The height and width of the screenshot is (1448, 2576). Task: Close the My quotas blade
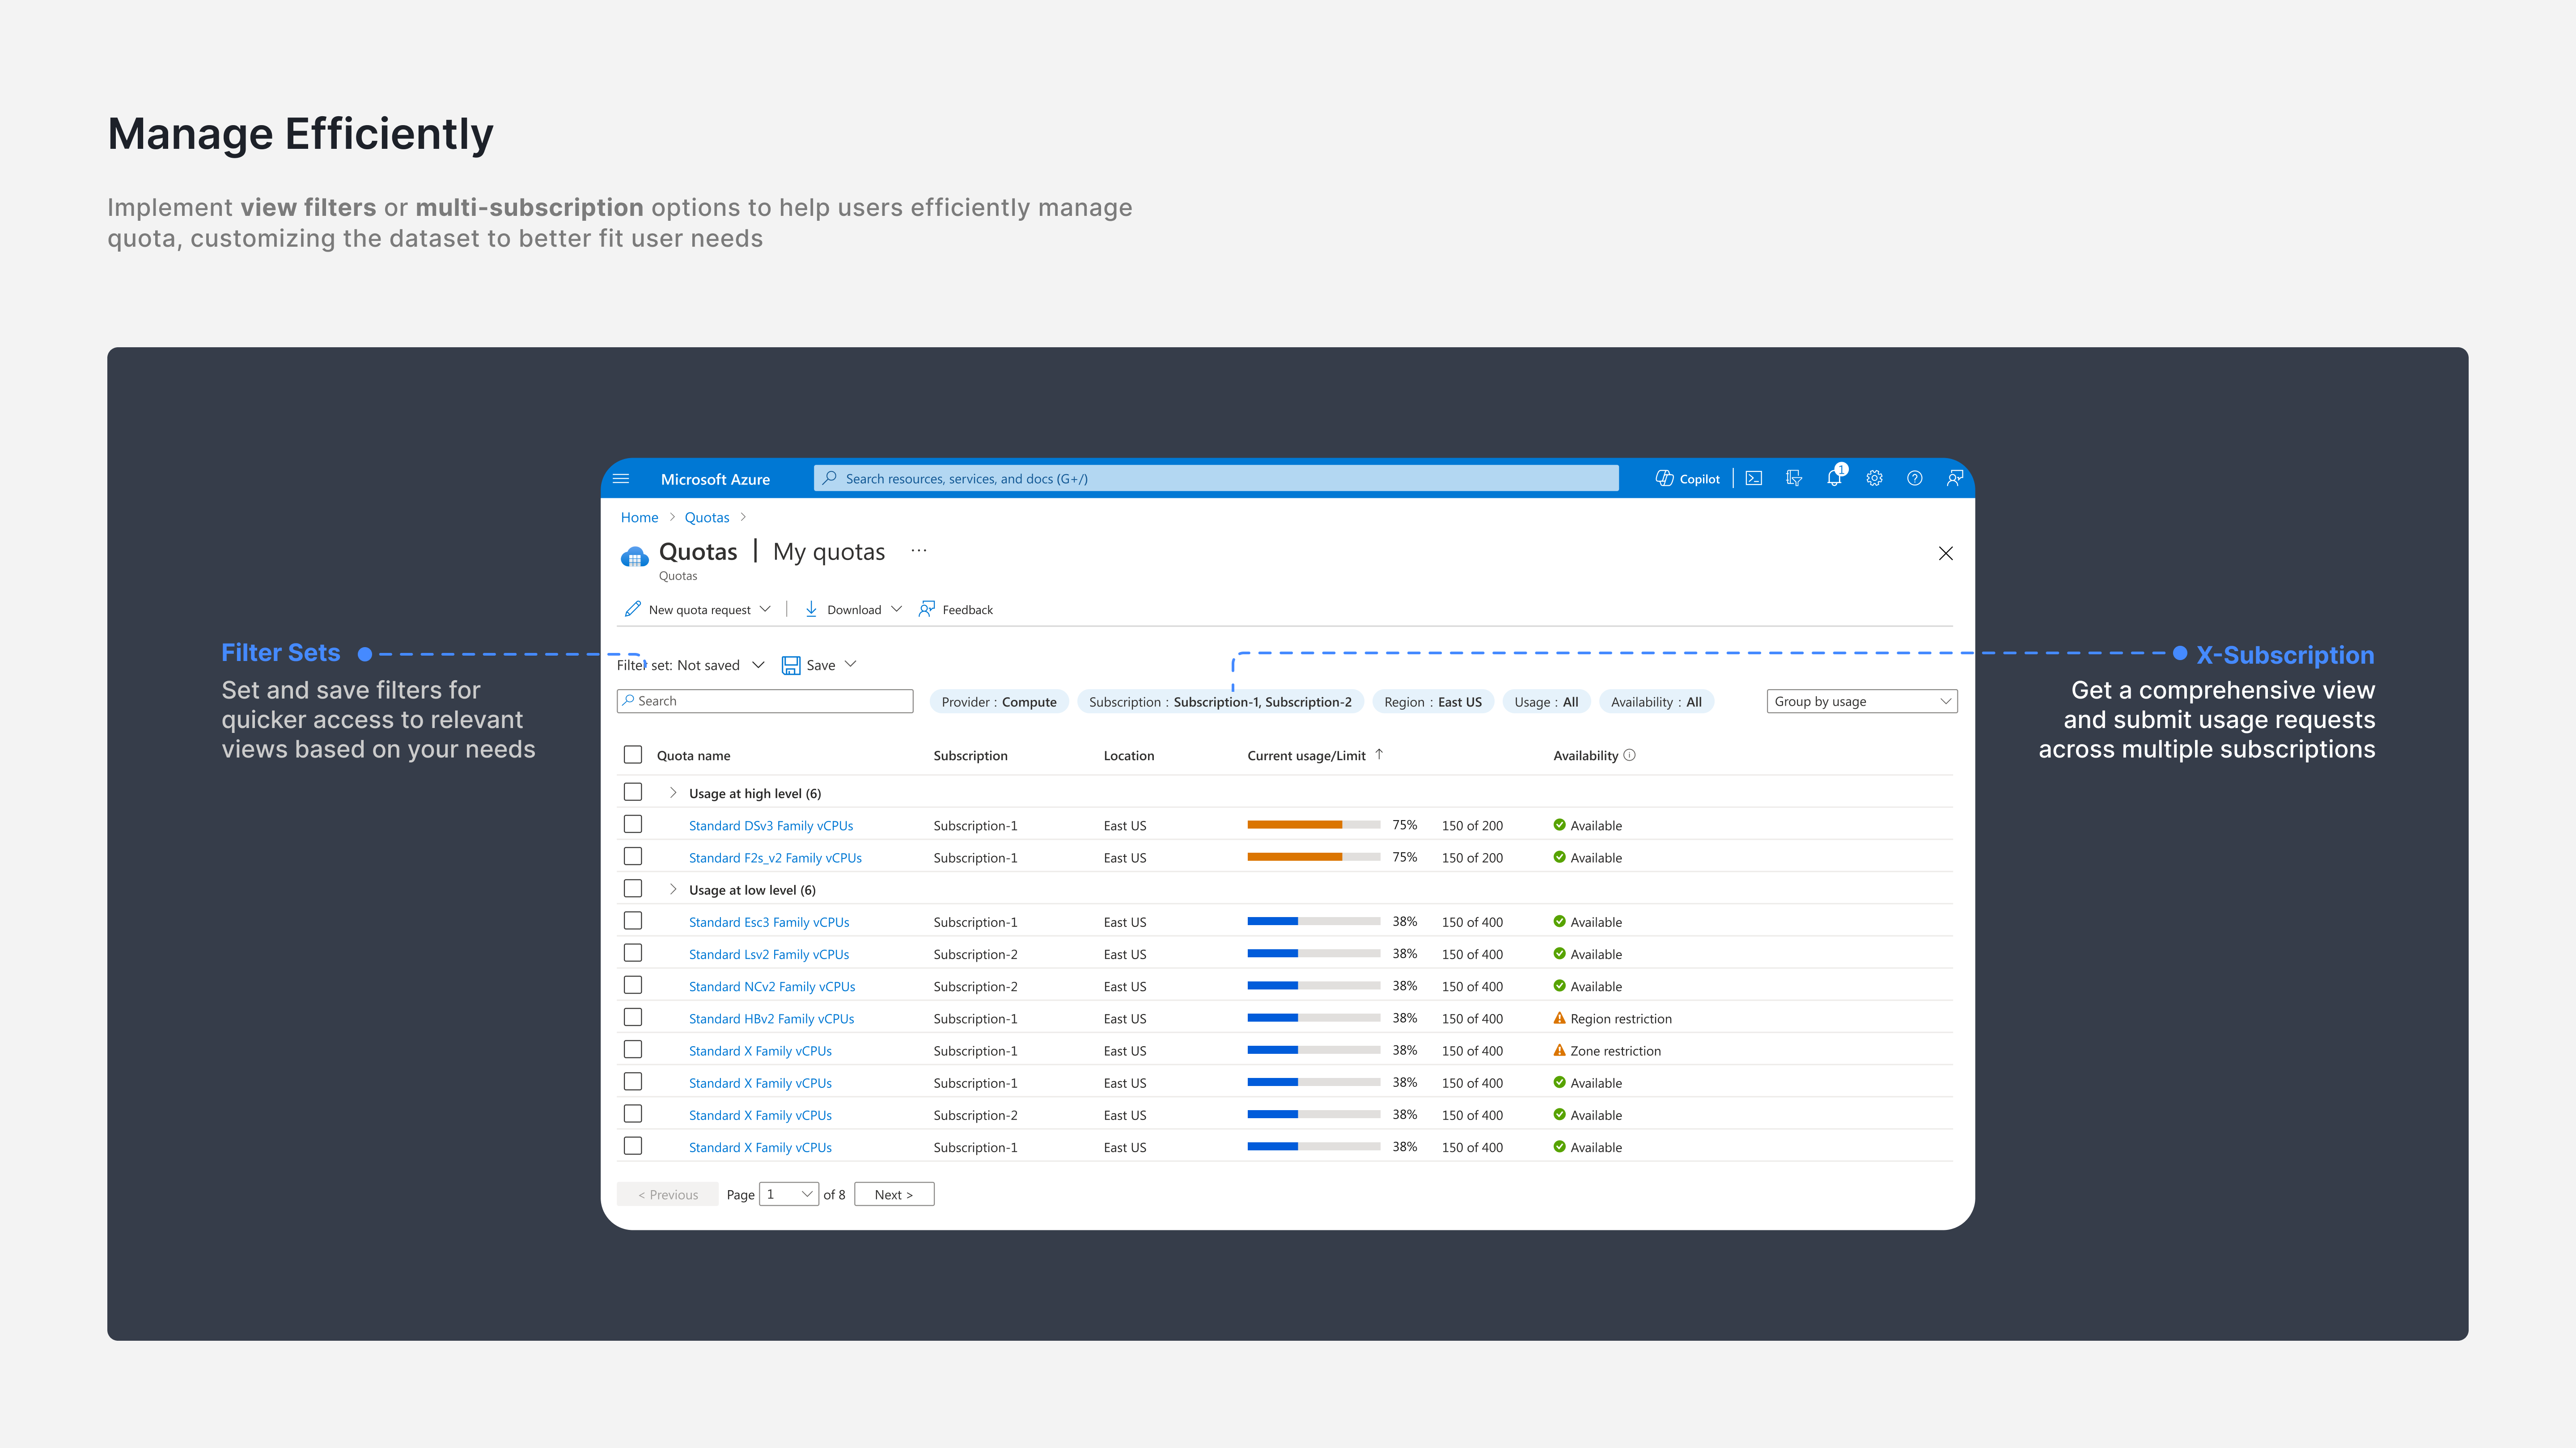click(x=1945, y=554)
